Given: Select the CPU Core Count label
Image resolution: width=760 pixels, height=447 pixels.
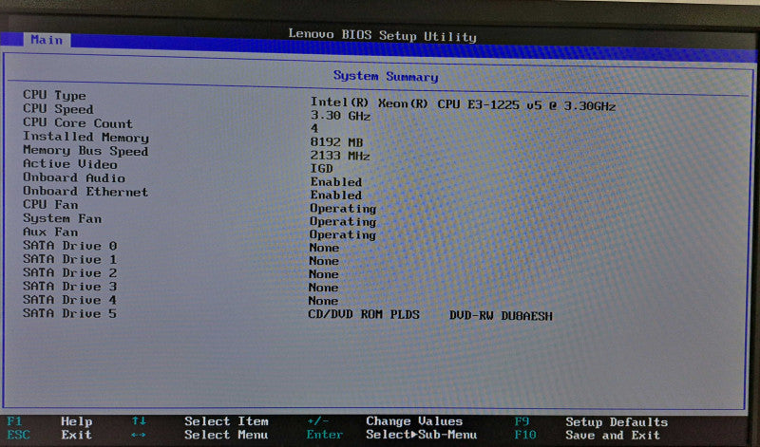Looking at the screenshot, I should pos(78,122).
